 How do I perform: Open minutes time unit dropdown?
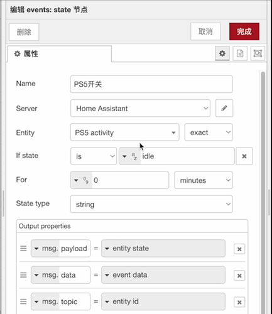pyautogui.click(x=204, y=180)
